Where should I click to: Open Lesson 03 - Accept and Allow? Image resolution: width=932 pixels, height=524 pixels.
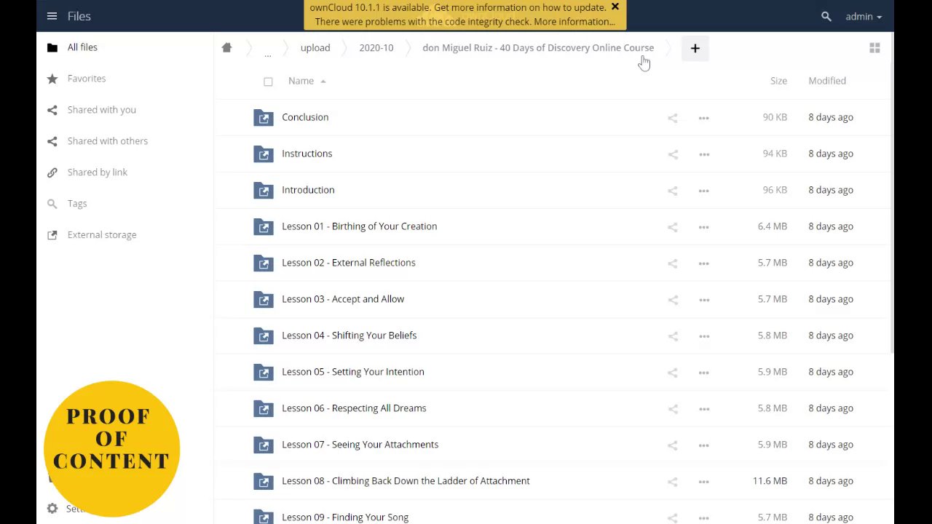click(342, 299)
